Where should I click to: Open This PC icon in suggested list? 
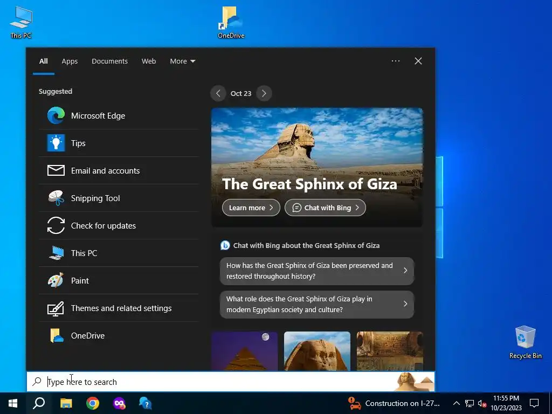pyautogui.click(x=56, y=253)
